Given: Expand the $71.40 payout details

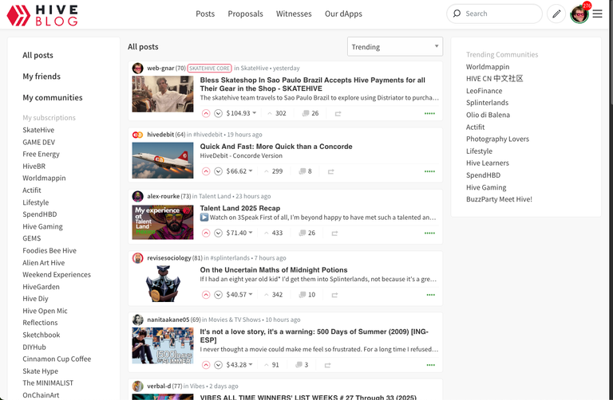Looking at the screenshot, I should 239,233.
